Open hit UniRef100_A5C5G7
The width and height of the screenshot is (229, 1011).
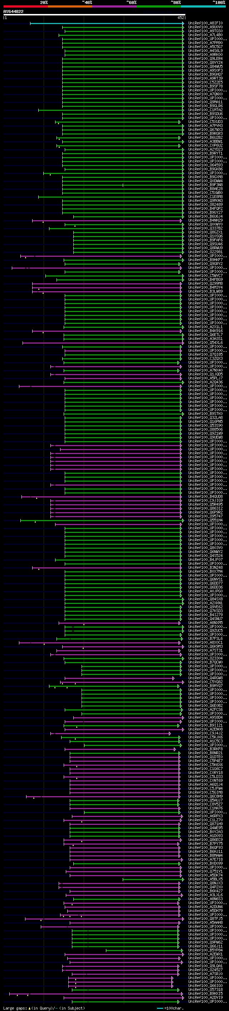[x=205, y=47]
